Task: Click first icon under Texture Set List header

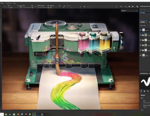Action: point(141,10)
